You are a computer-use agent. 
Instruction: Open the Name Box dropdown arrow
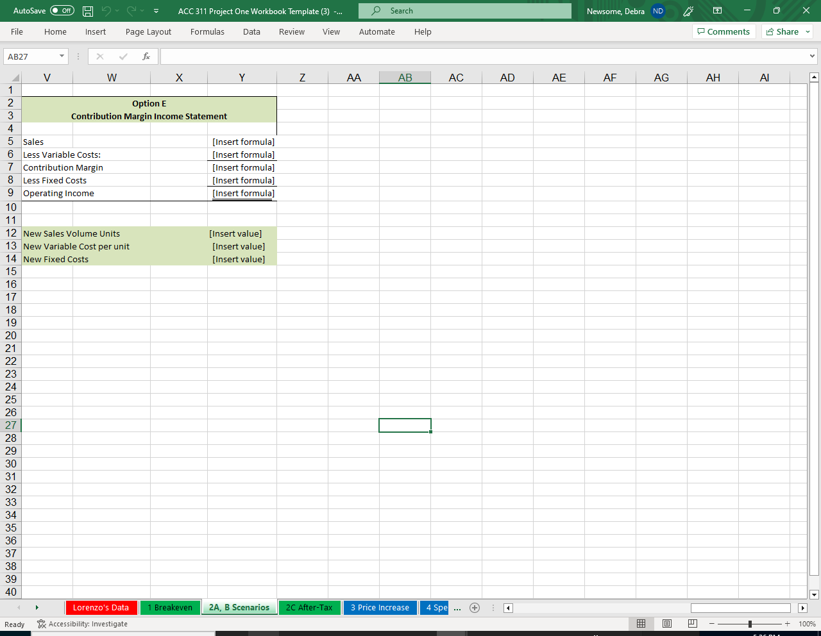coord(62,56)
